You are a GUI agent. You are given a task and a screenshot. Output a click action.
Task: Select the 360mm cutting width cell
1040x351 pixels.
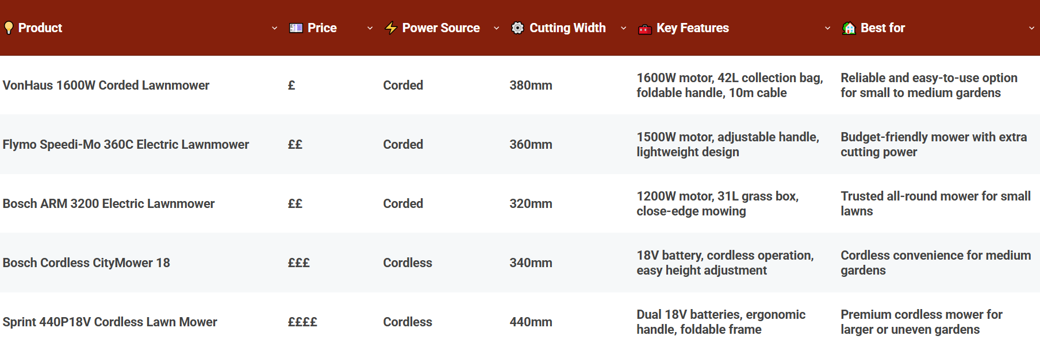pos(531,145)
